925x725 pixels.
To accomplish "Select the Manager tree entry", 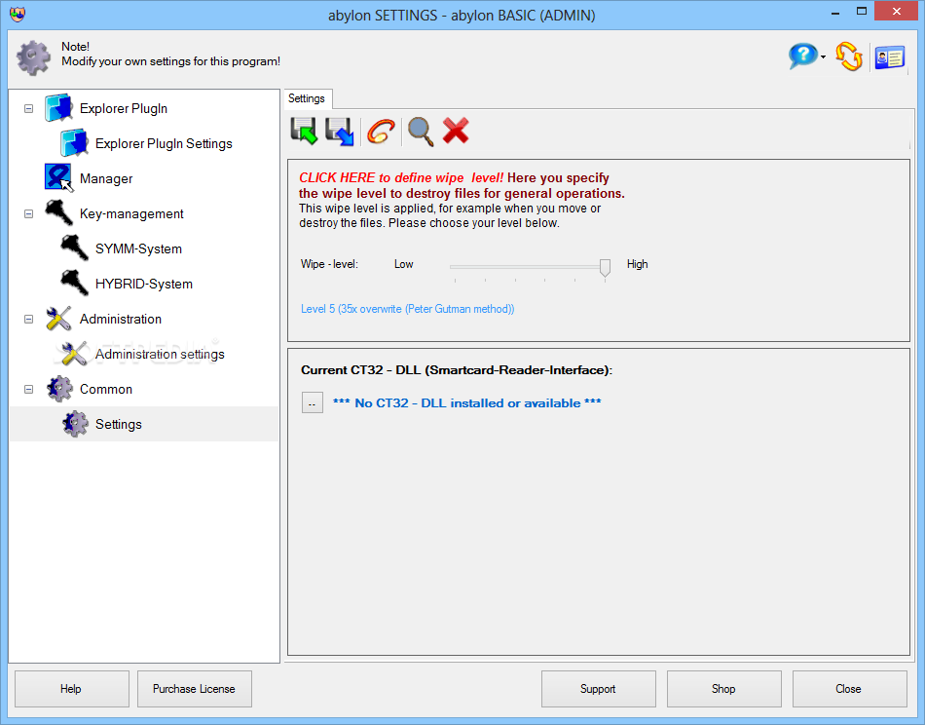I will [105, 178].
